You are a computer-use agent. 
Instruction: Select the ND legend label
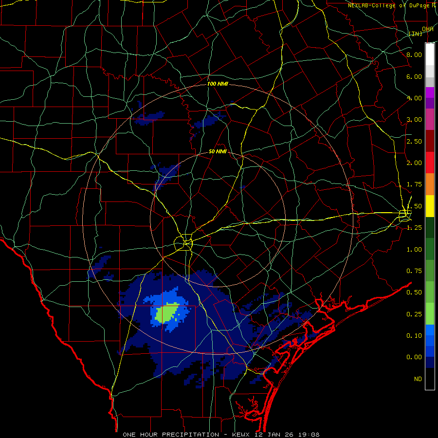coord(418,379)
